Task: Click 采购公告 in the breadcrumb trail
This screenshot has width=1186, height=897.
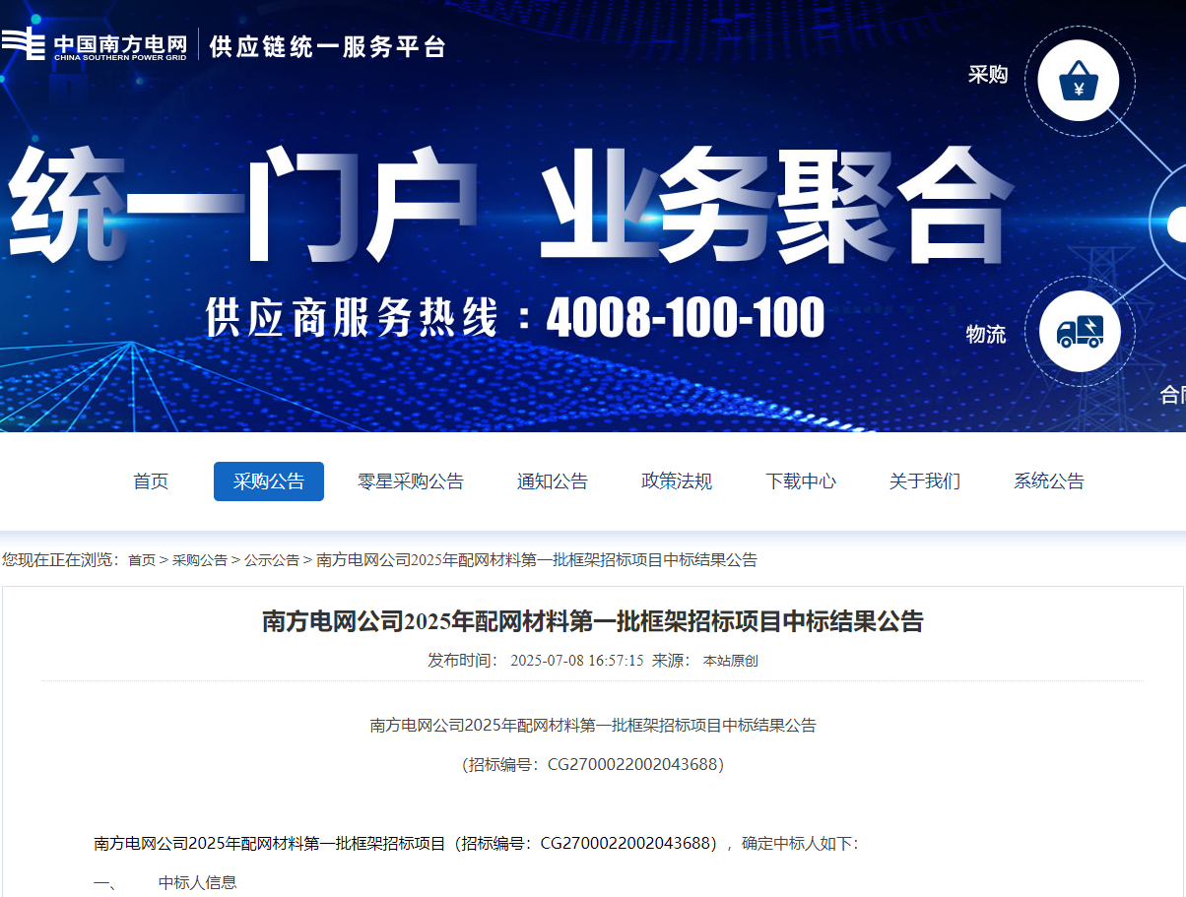Action: pos(200,560)
